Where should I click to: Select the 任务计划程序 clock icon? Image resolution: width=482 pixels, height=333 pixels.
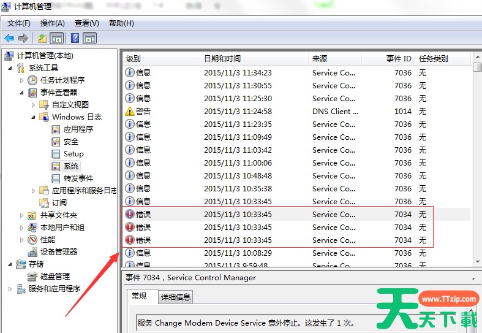32,80
